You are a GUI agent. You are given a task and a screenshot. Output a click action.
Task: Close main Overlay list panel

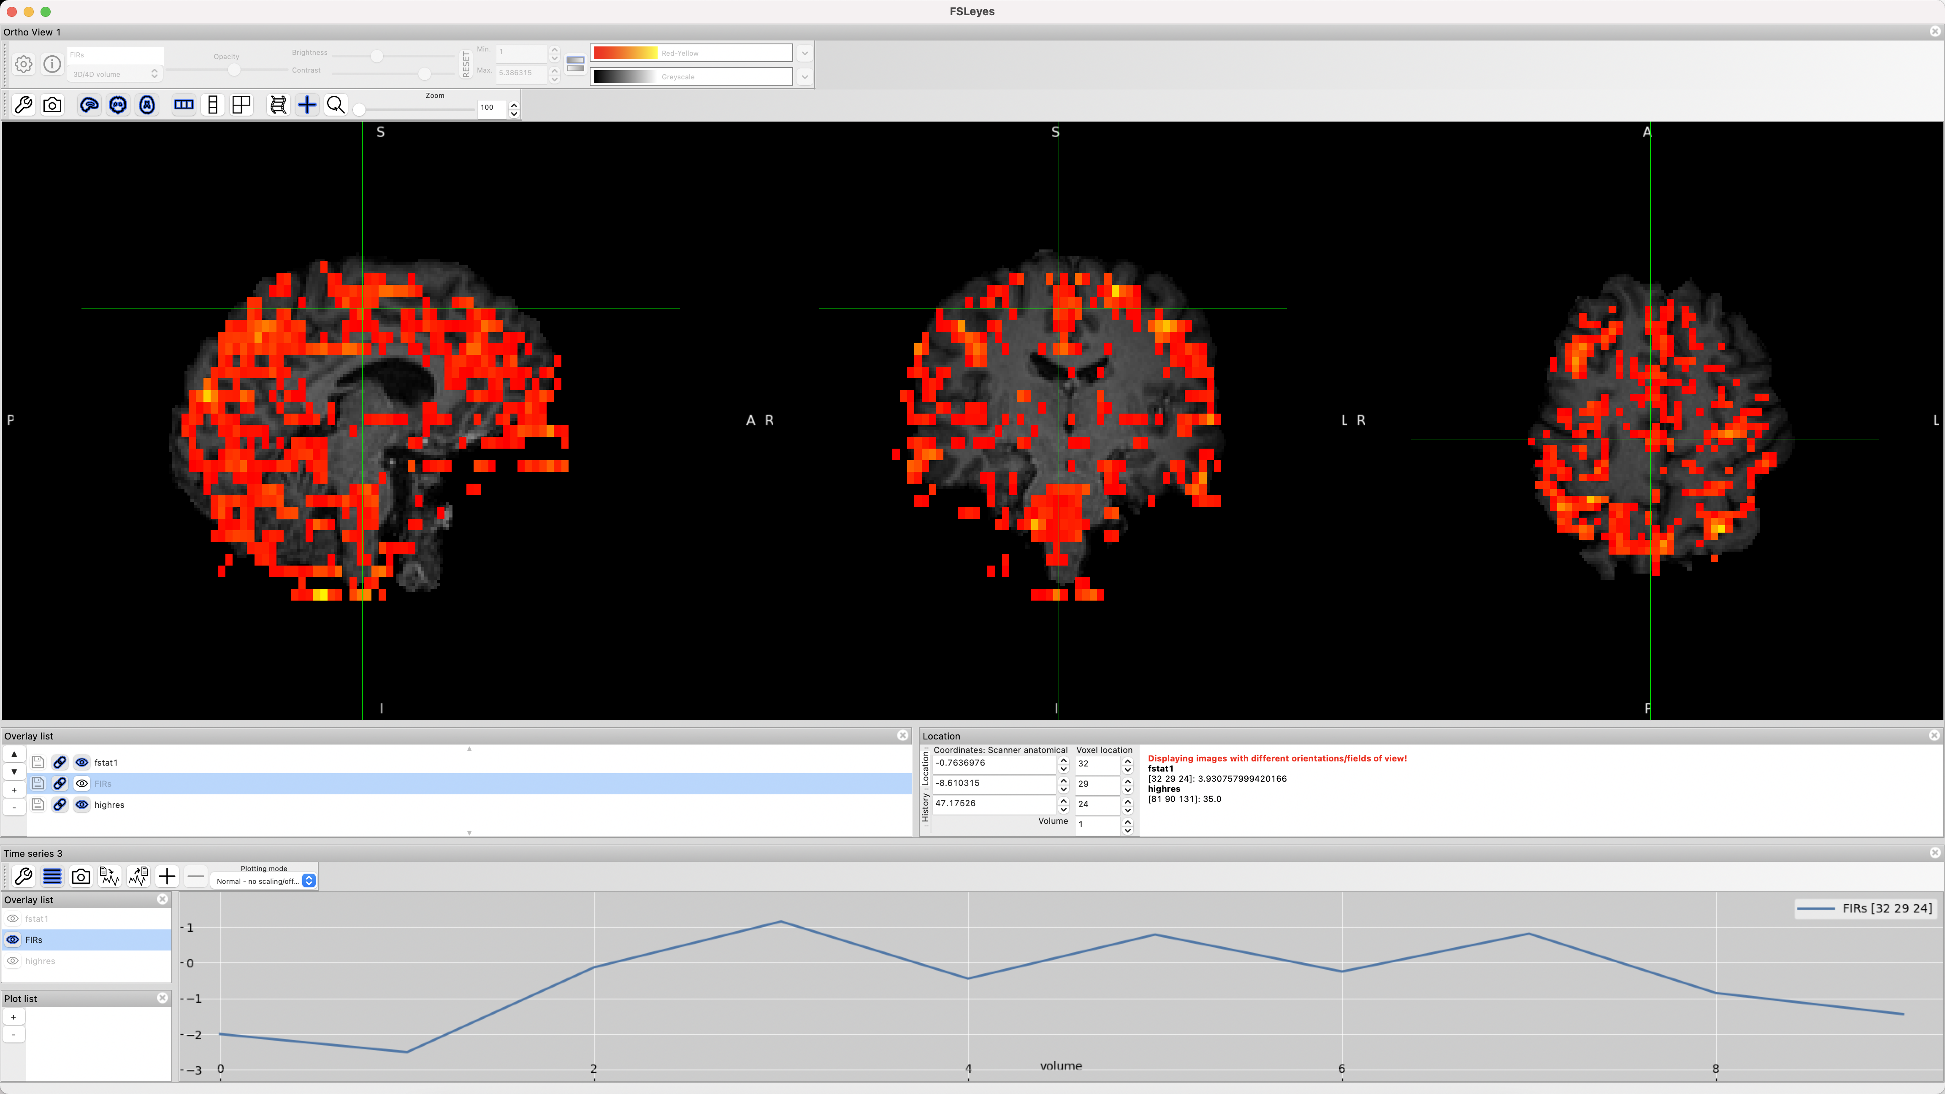coord(902,735)
